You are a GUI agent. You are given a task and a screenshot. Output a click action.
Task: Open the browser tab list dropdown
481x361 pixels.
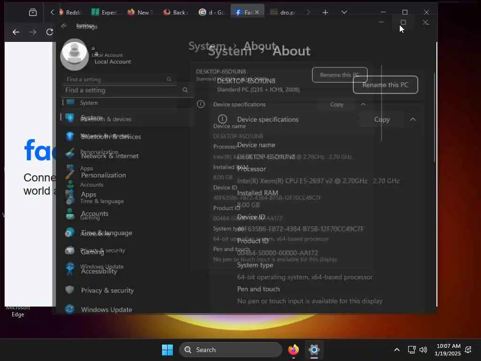(x=344, y=12)
